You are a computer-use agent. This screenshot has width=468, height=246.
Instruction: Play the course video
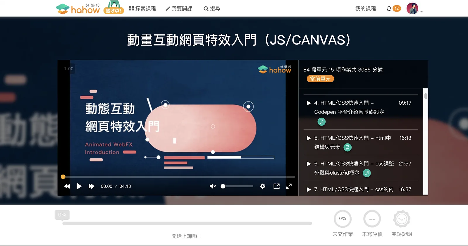(79, 186)
